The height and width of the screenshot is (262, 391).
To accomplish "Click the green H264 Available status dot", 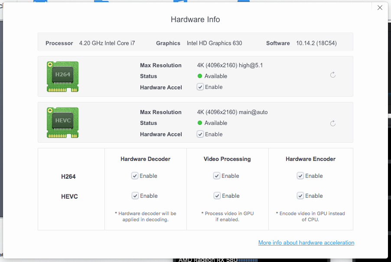I will [x=200, y=76].
